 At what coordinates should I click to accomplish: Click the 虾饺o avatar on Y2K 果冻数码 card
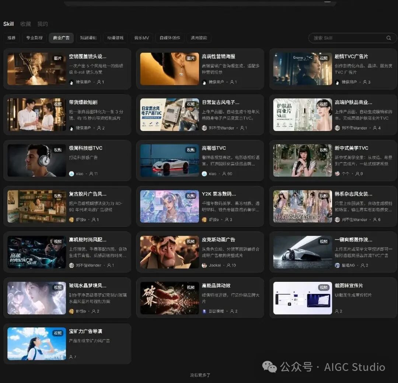[204, 220]
